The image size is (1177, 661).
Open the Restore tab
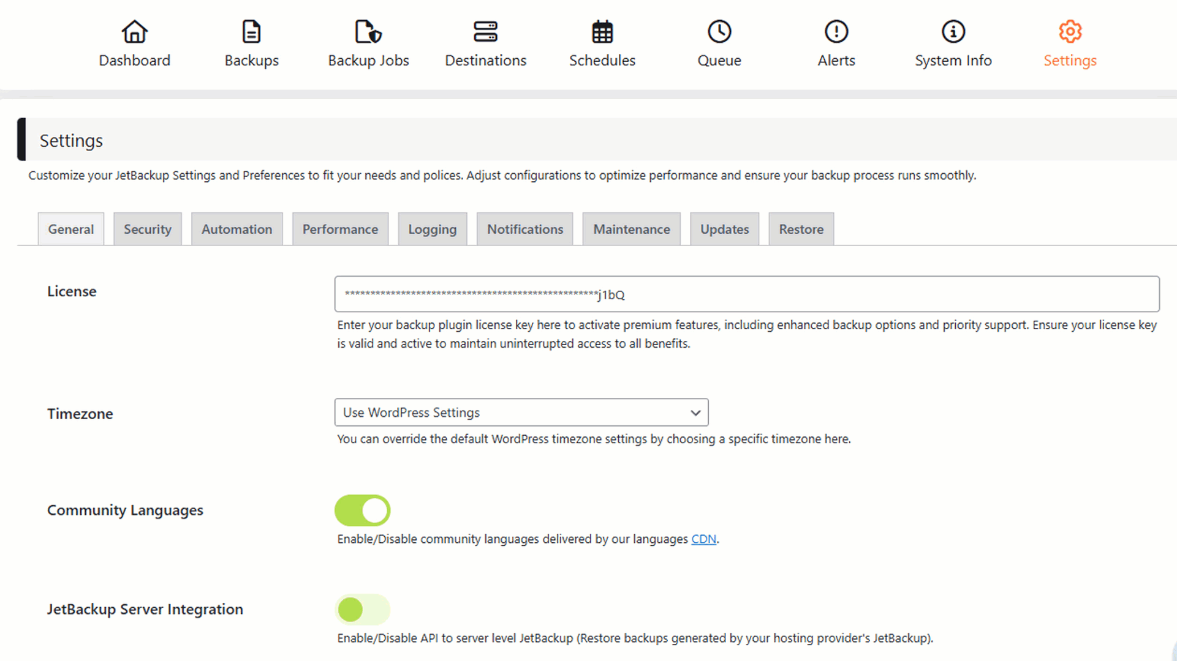(x=801, y=229)
